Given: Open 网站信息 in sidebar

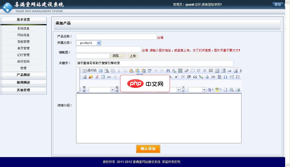Looking at the screenshot, I should [23, 35].
